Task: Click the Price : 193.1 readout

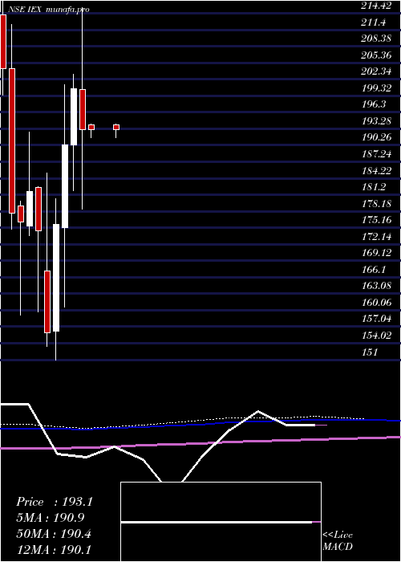Action: click(55, 502)
